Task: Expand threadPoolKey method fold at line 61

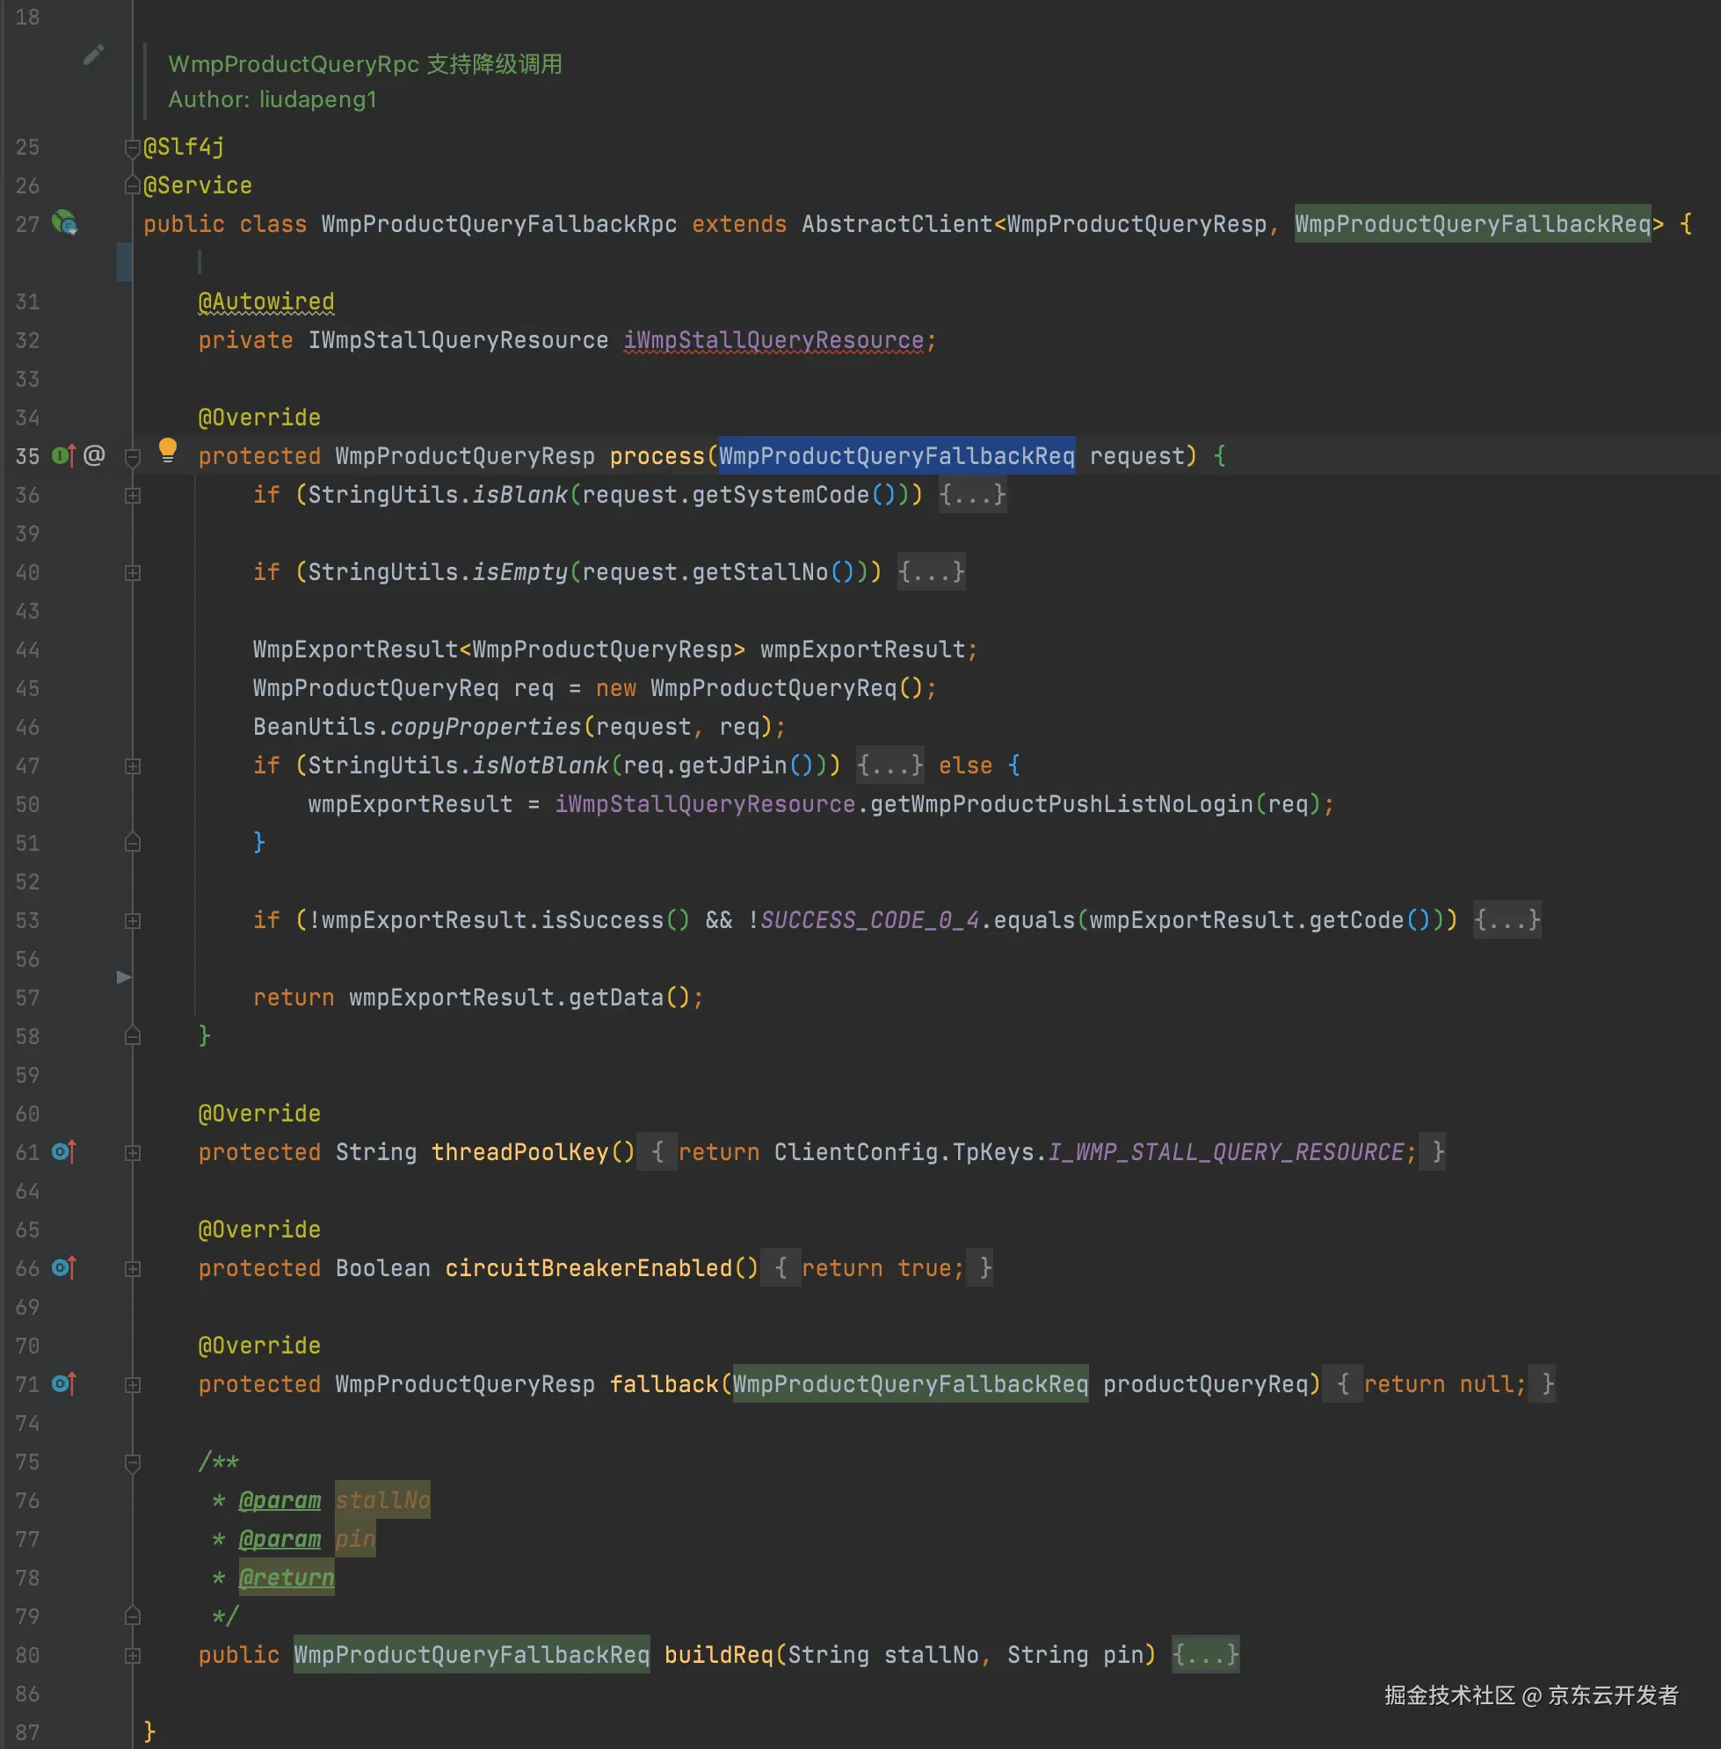Action: 132,1153
